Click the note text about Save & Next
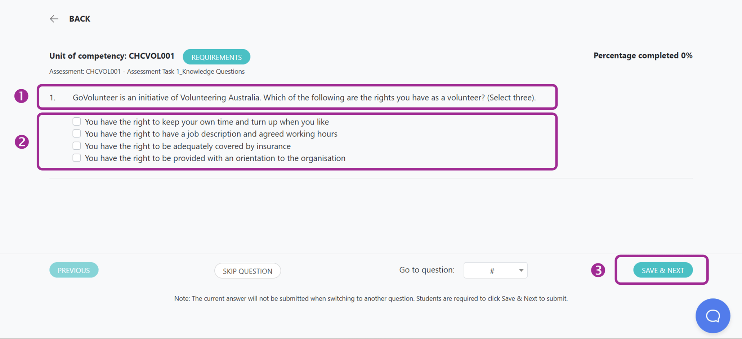742x339 pixels. (371, 298)
